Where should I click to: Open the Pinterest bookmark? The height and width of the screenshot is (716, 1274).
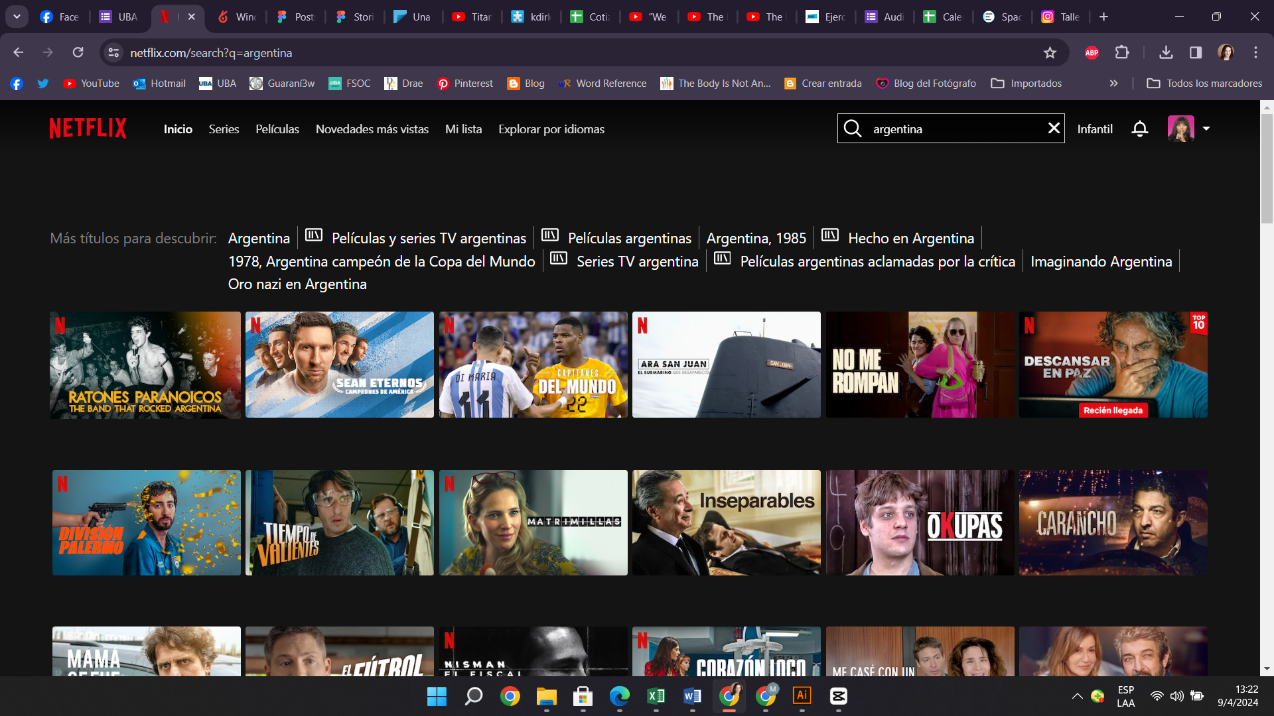tap(465, 84)
